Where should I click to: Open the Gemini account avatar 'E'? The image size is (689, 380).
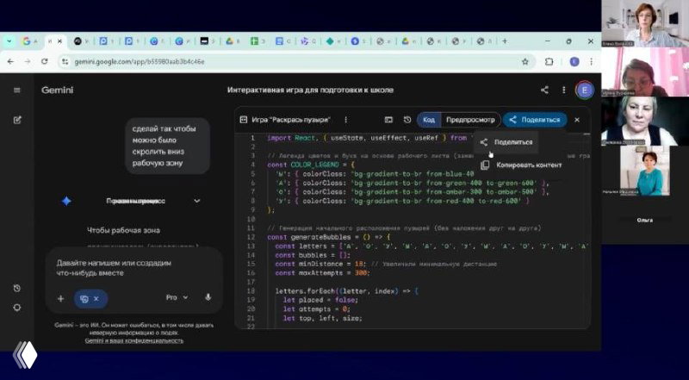[x=585, y=90]
